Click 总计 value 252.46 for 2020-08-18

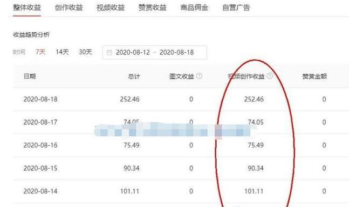point(130,99)
